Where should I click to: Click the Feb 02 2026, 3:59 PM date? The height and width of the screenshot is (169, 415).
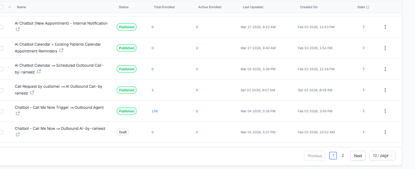[315, 111]
